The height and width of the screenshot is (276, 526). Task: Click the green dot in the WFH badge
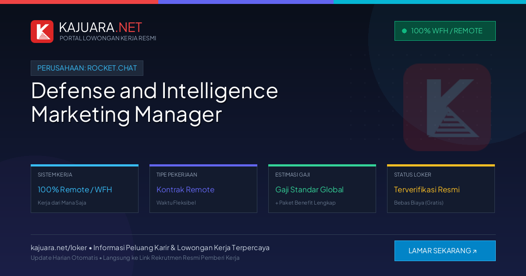pyautogui.click(x=404, y=31)
